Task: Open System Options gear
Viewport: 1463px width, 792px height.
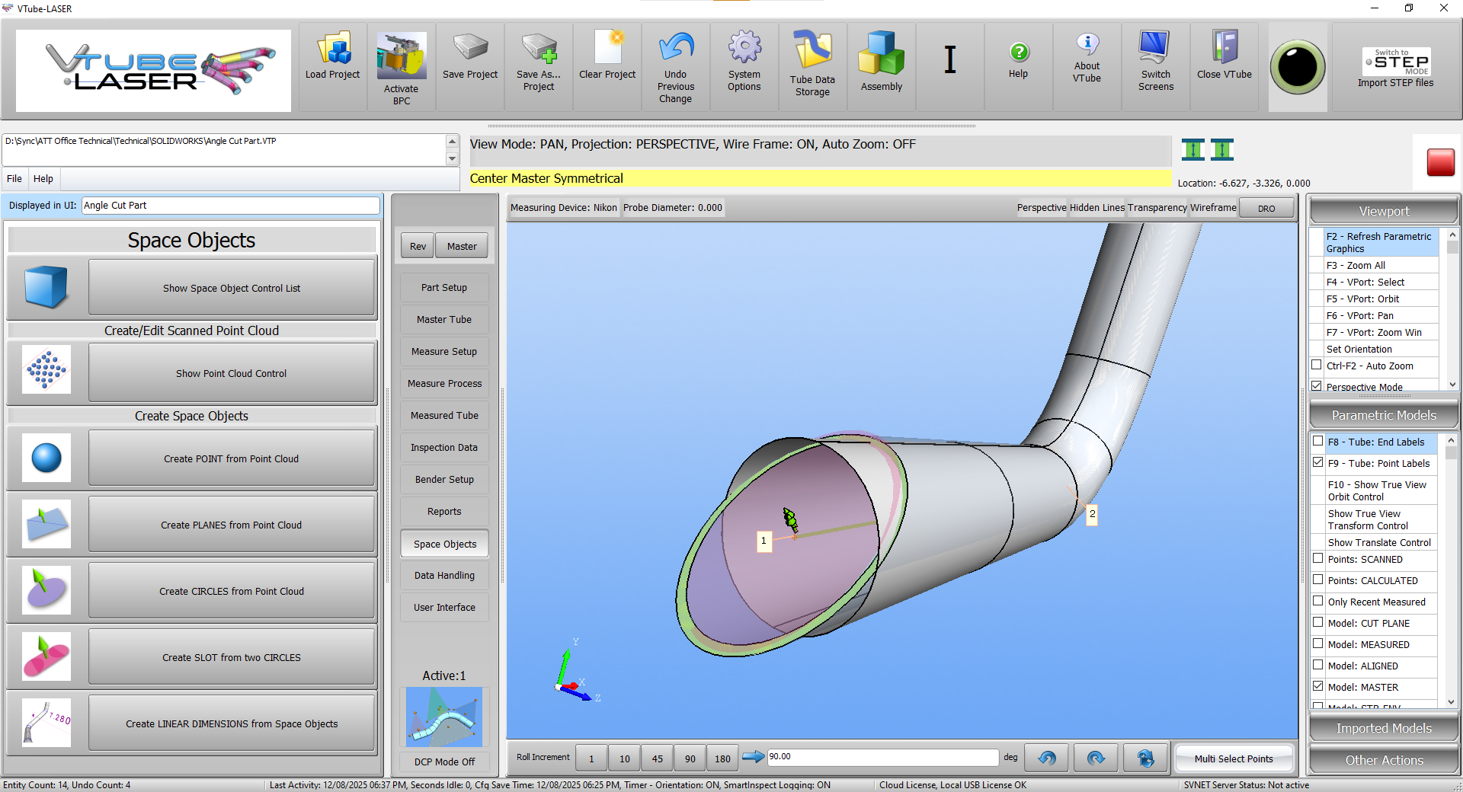Action: (744, 49)
